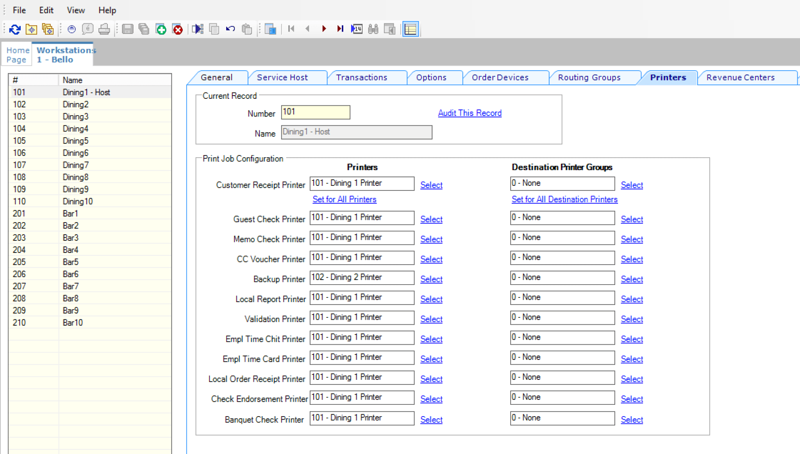800x454 pixels.
Task: Insert a new record with the green plus icon
Action: pos(161,28)
